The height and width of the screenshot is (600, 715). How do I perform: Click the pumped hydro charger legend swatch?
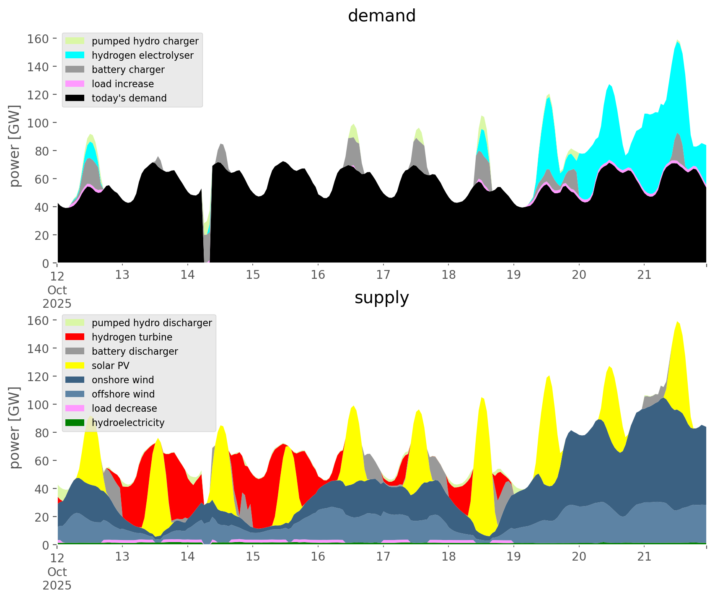point(75,41)
